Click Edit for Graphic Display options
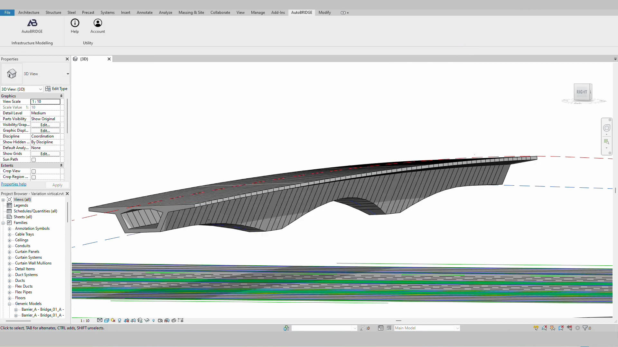The image size is (618, 347). tap(45, 131)
